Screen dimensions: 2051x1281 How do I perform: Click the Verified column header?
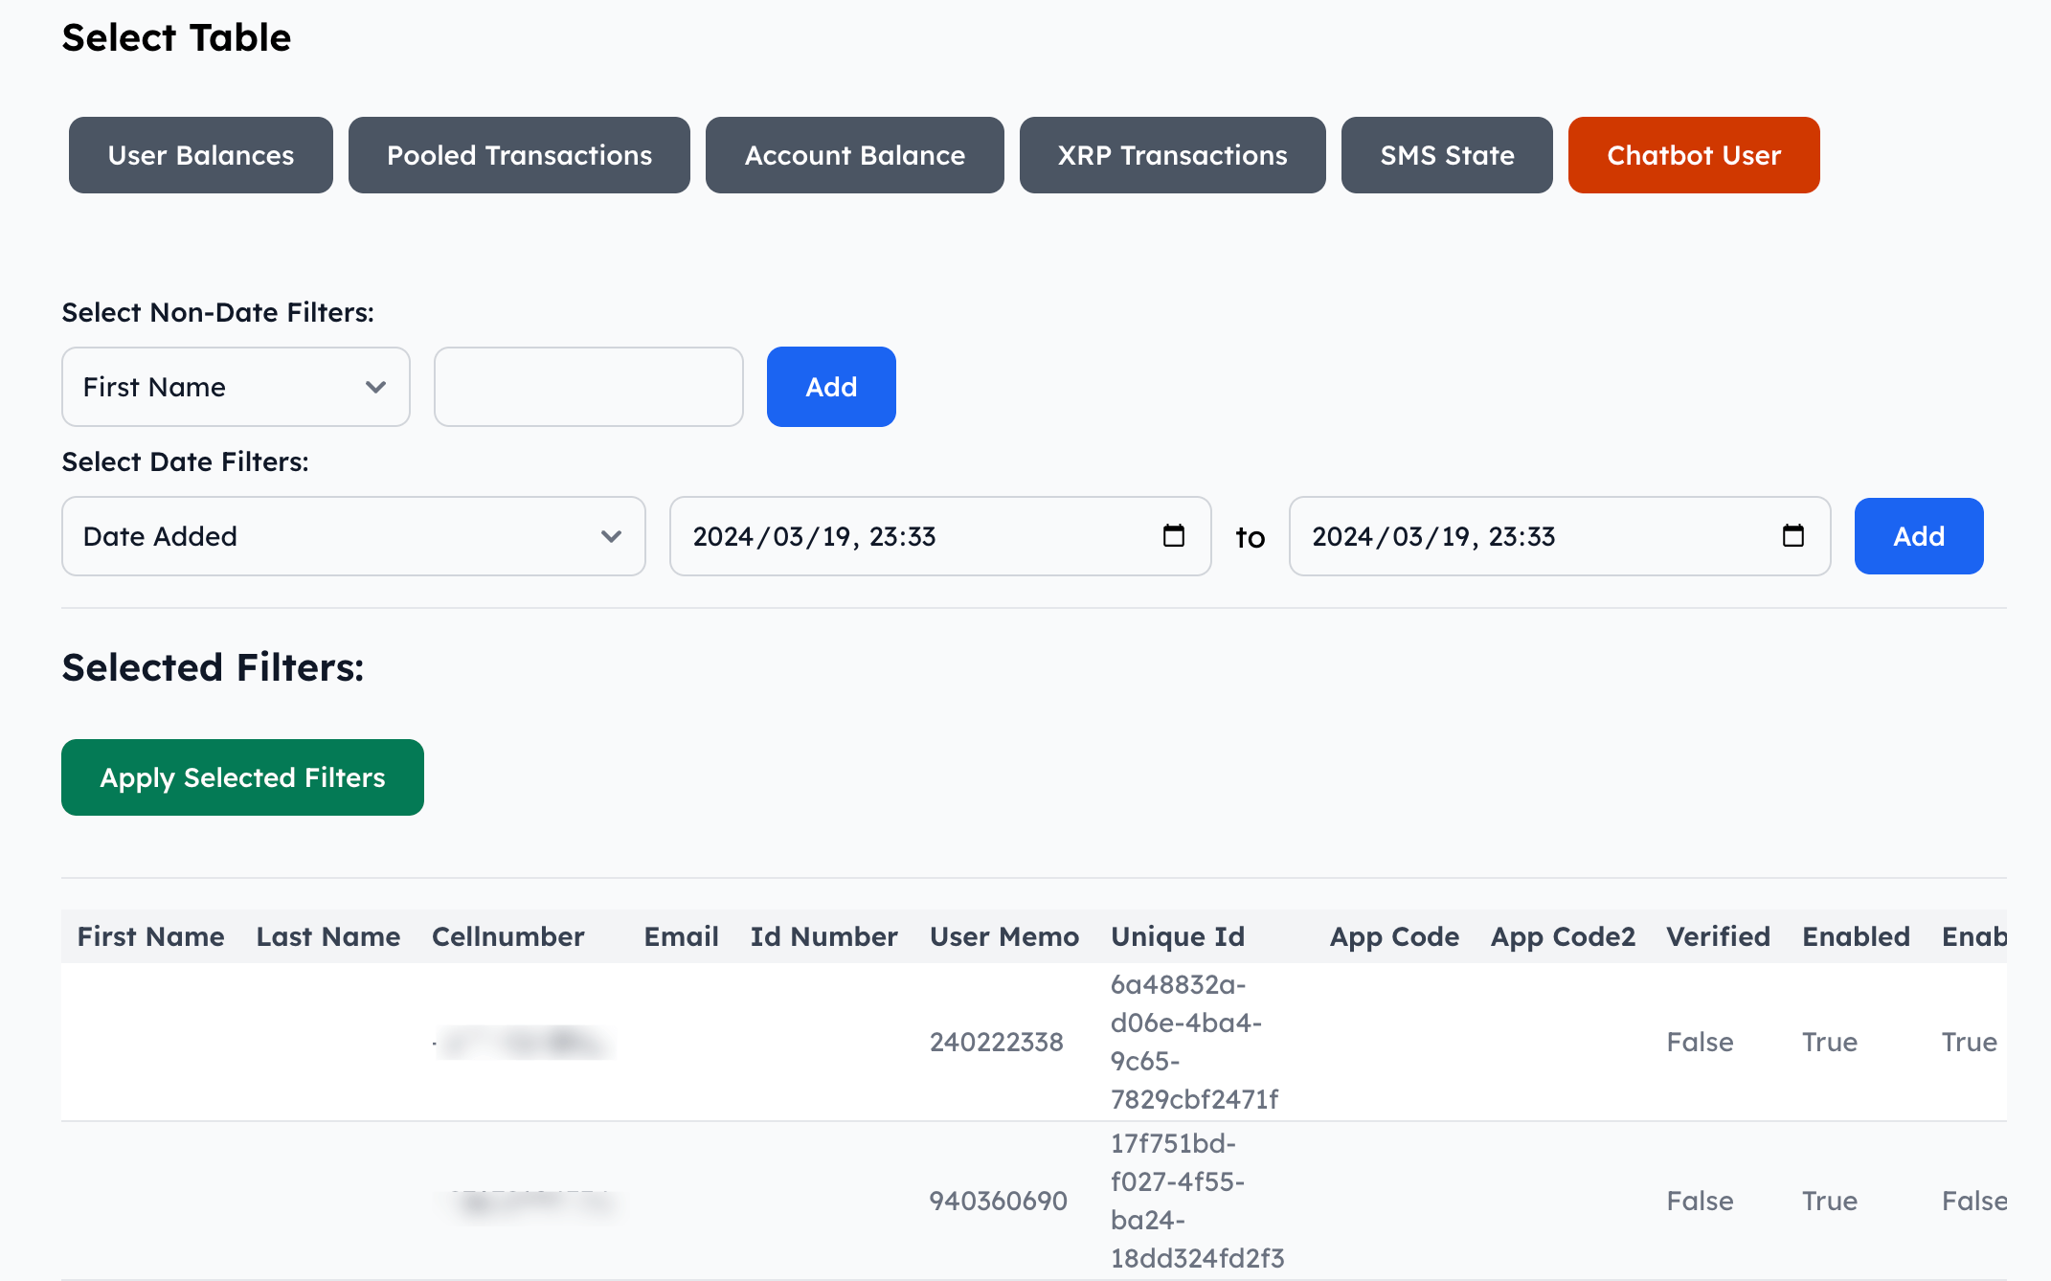pyautogui.click(x=1718, y=936)
